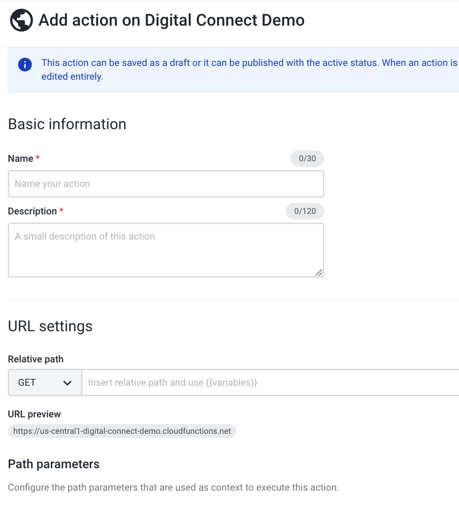Viewport: 459px width, 514px height.
Task: Click the blue info icon in the banner
Action: tap(25, 65)
